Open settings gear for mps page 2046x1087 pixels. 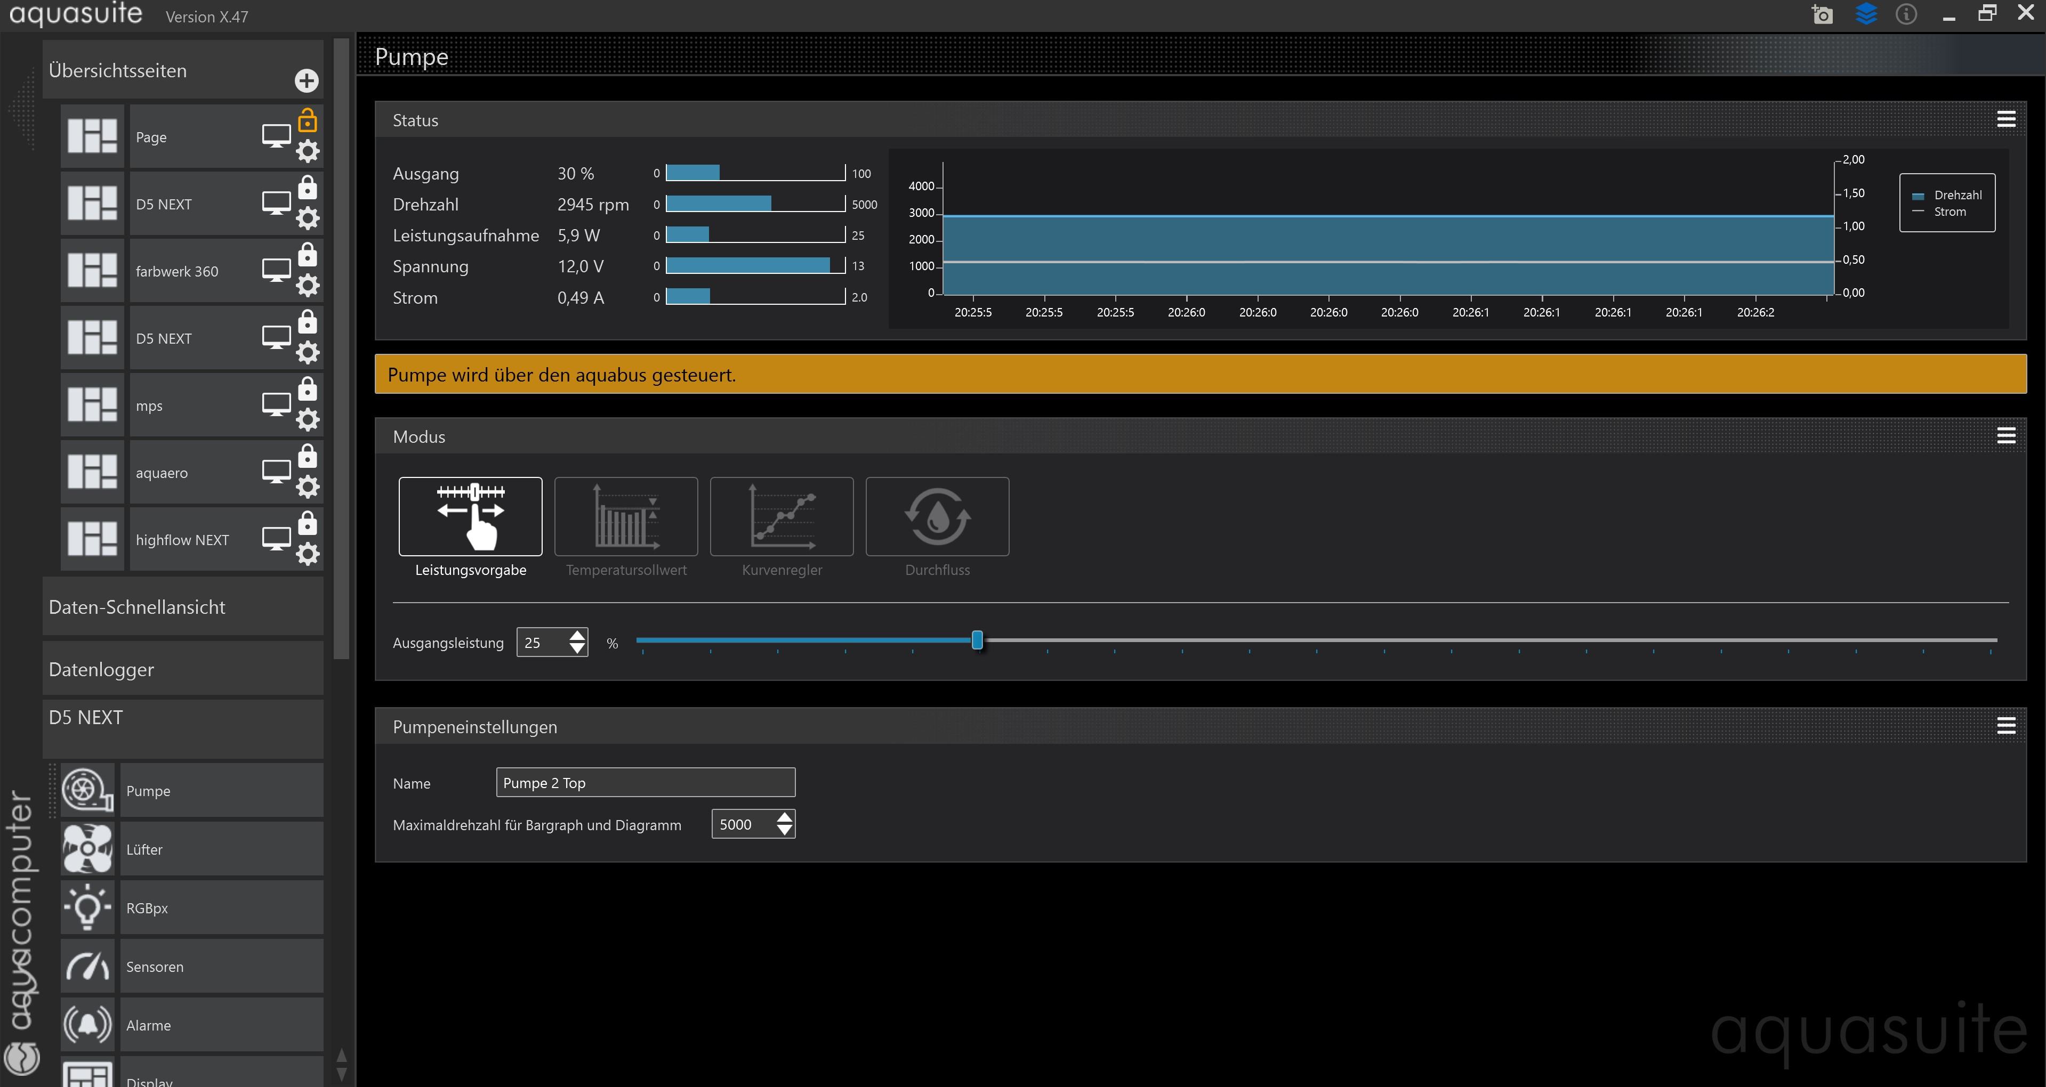308,419
